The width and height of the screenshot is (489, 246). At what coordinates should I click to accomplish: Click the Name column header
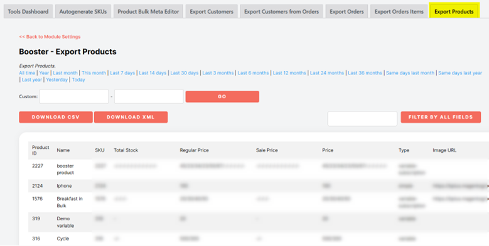(x=63, y=150)
